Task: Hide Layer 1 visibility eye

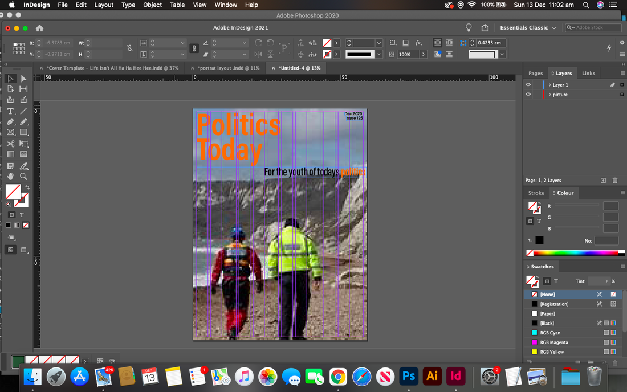Action: 528,85
